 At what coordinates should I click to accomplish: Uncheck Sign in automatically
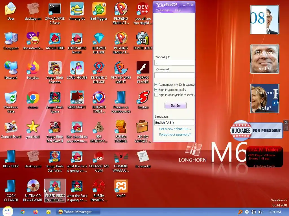[x=156, y=90]
